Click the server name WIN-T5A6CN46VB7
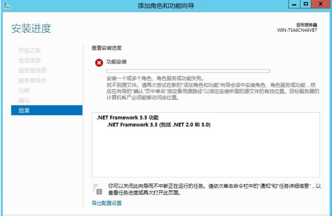Viewport: 332px width, 216px height. tap(297, 30)
